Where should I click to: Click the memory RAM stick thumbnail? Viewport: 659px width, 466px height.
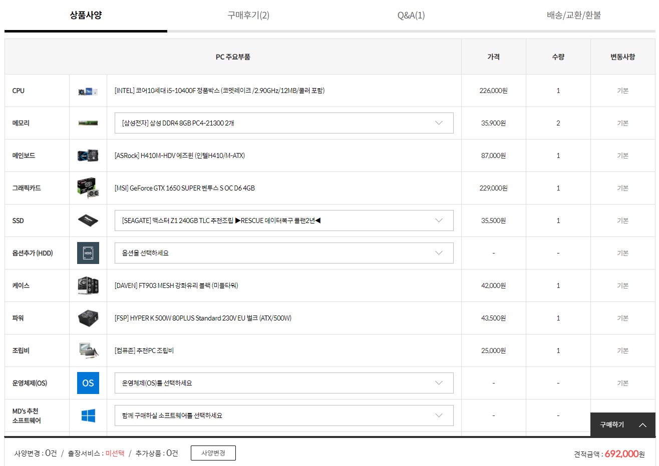88,123
